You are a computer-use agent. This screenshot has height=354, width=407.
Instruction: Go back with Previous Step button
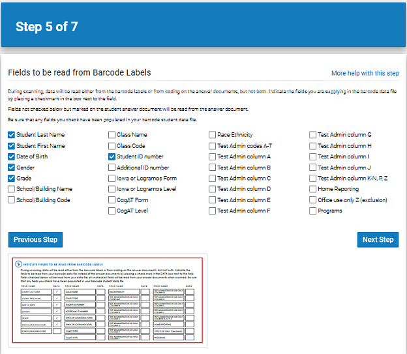tap(35, 239)
